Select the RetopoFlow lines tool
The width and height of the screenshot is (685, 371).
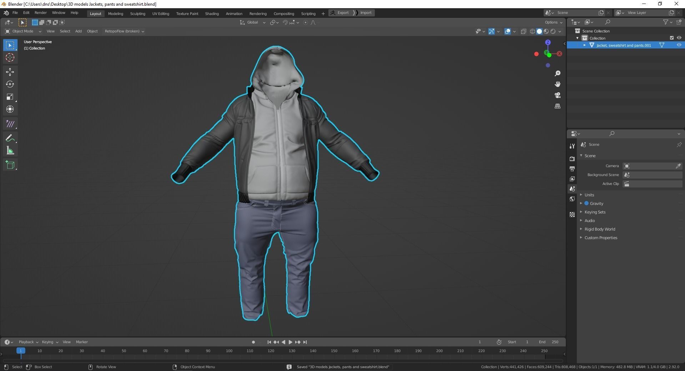click(10, 124)
